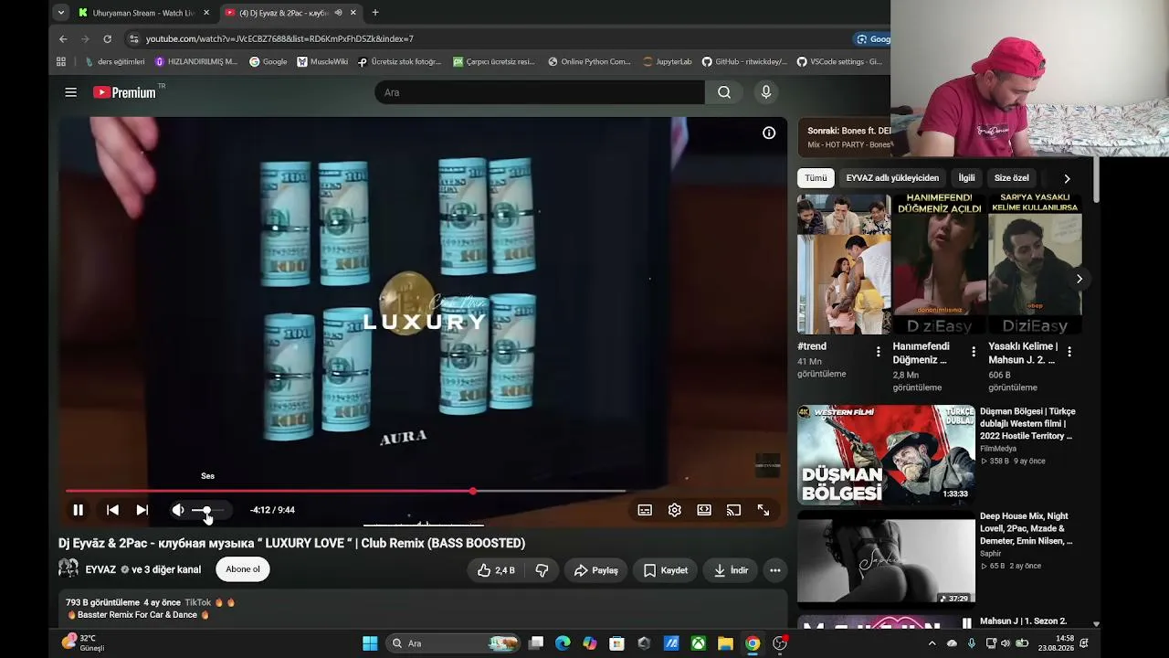Mute the video with the speaker icon
The width and height of the screenshot is (1169, 658).
178,510
